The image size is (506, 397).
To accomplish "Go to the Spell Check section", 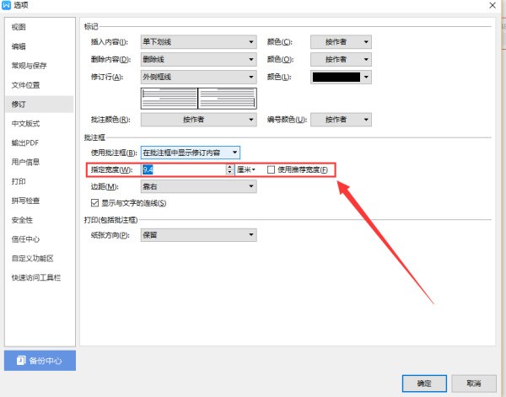I will [26, 201].
